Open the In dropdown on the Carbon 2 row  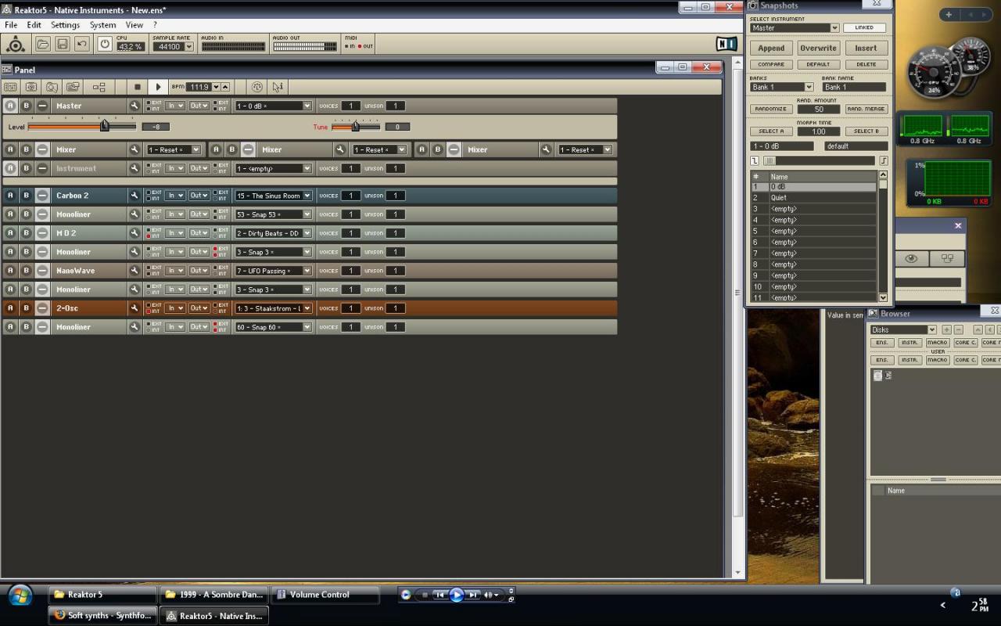(174, 196)
